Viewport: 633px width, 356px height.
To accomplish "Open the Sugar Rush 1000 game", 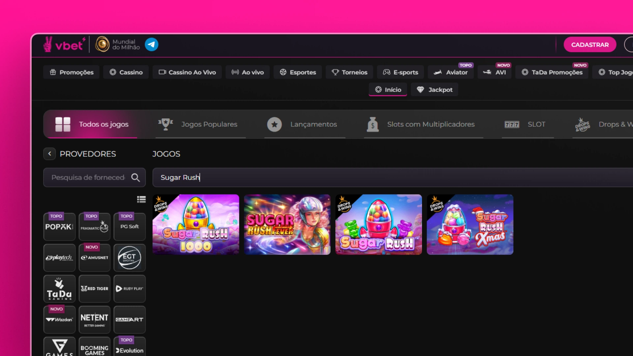I will point(196,224).
